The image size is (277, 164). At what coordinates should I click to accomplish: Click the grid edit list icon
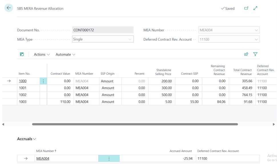[22, 54]
